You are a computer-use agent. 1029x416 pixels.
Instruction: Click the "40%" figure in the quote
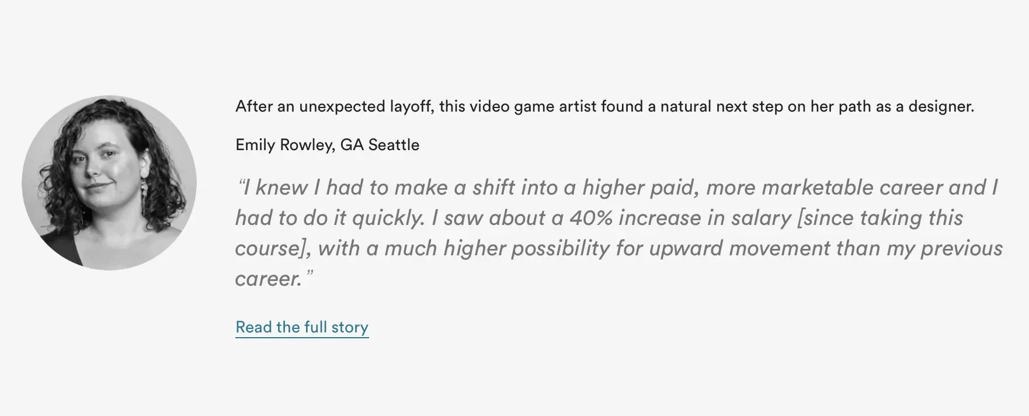(x=591, y=218)
